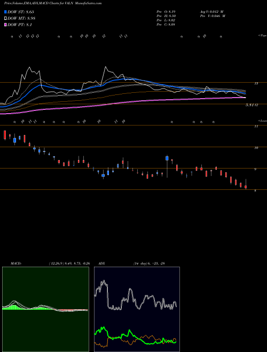The width and height of the screenshot is (267, 352).
Task: Click the ADX (14 day) values text
Action: (x=149, y=263)
